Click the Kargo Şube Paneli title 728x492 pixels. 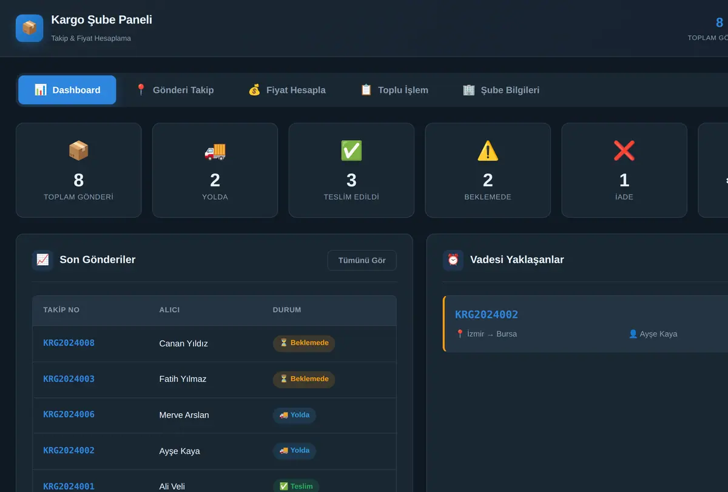pyautogui.click(x=101, y=20)
